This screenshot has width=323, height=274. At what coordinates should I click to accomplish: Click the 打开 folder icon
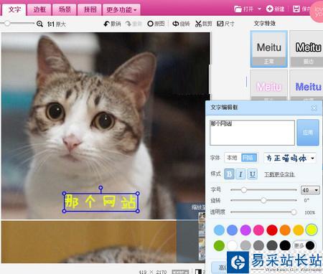(238, 9)
